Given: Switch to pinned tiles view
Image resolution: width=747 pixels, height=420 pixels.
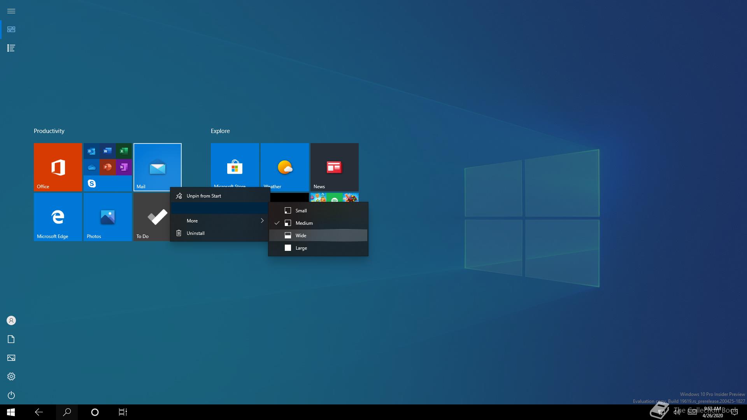Looking at the screenshot, I should click(x=11, y=30).
